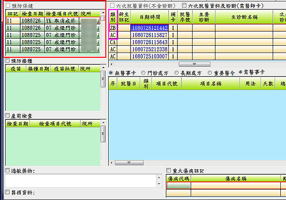Enable the 器捐資料 checkbox
The height and width of the screenshot is (200, 286).
click(x=7, y=192)
